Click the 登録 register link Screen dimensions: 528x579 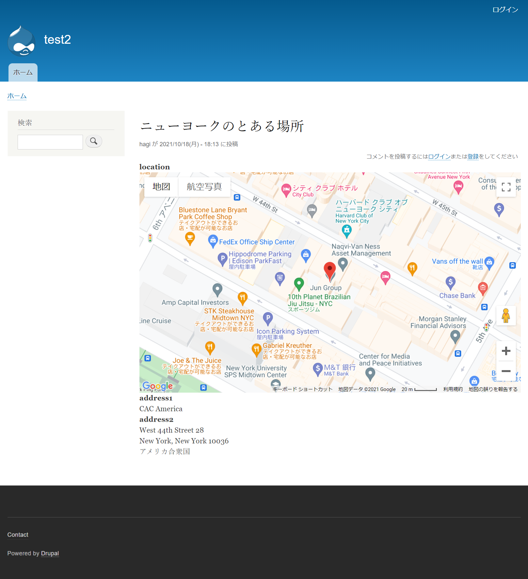pyautogui.click(x=473, y=156)
